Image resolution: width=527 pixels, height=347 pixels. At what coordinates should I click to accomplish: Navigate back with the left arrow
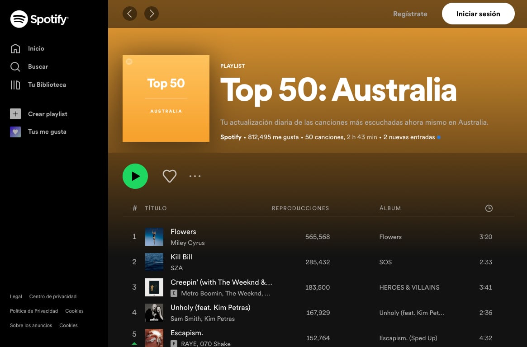pos(130,14)
